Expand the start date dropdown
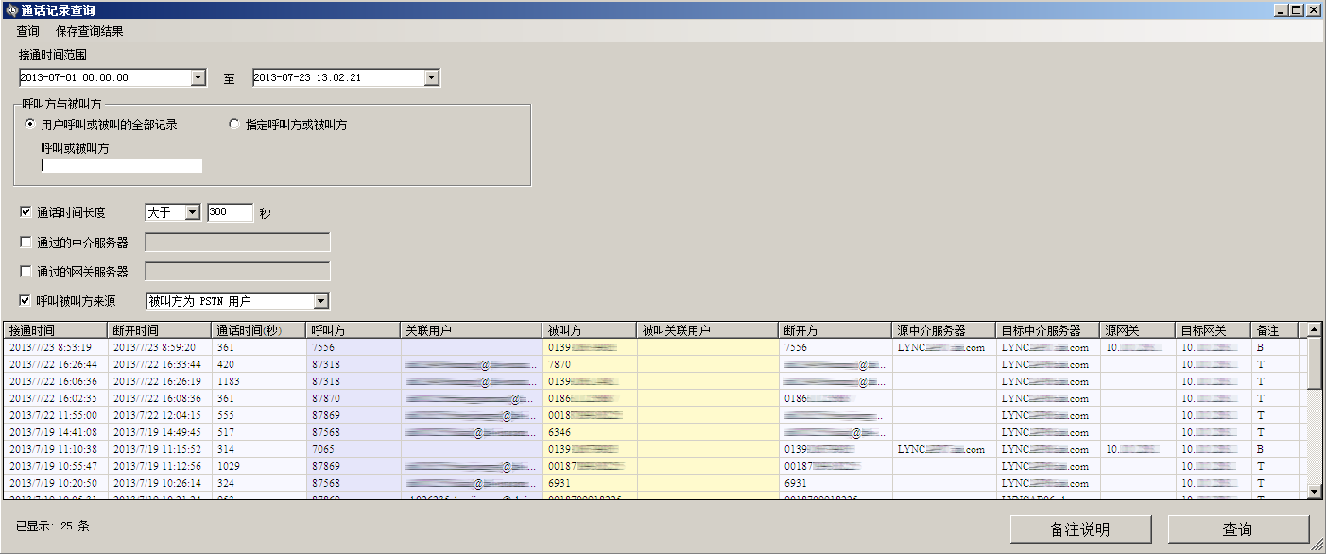 (x=198, y=77)
